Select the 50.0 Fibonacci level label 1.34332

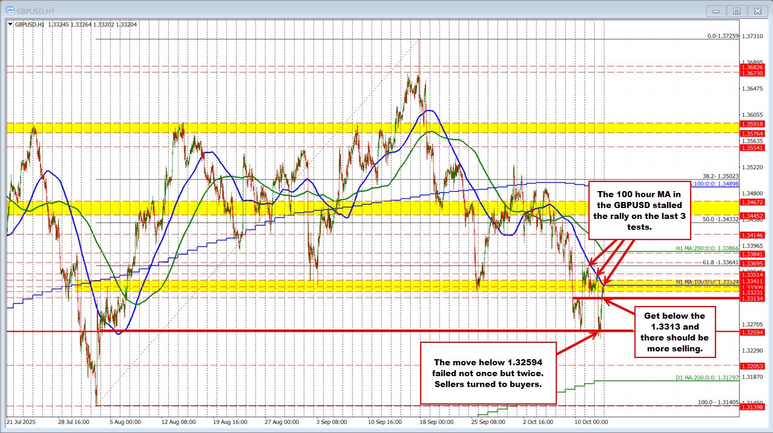(720, 219)
